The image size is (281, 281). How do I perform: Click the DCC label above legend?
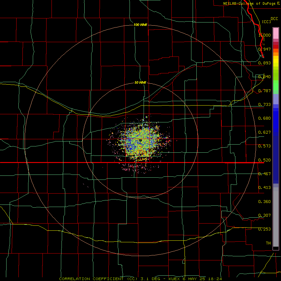pos(274,19)
